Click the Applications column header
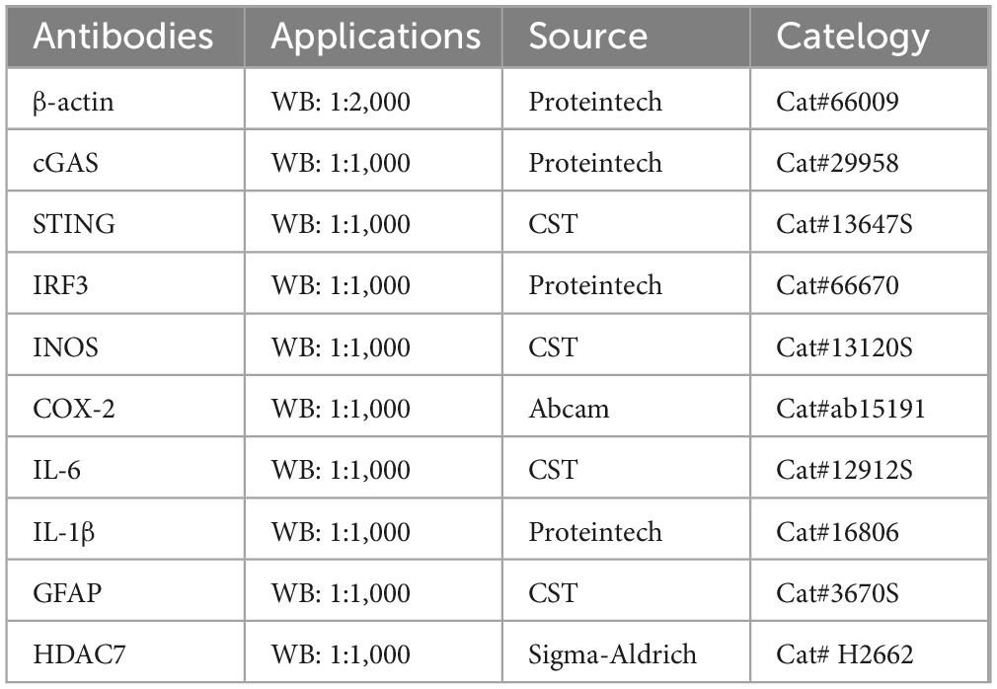This screenshot has width=997, height=689. tap(375, 37)
